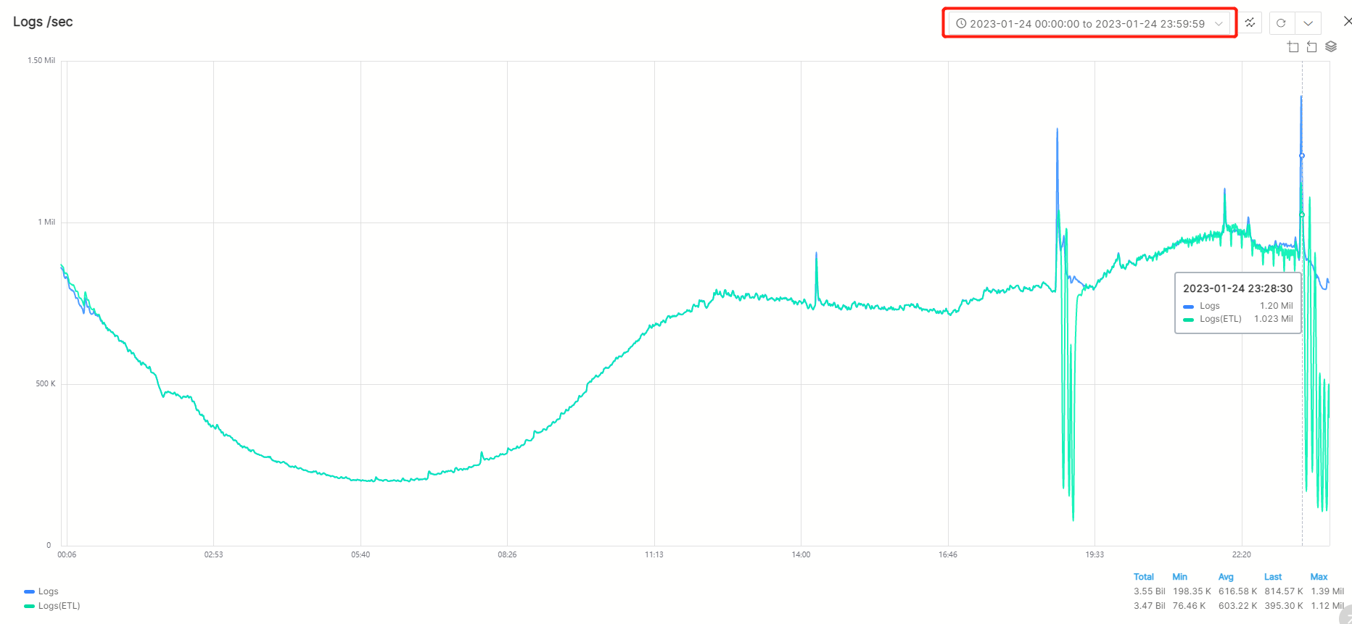Click the Min column header
The height and width of the screenshot is (624, 1352).
[x=1179, y=577]
